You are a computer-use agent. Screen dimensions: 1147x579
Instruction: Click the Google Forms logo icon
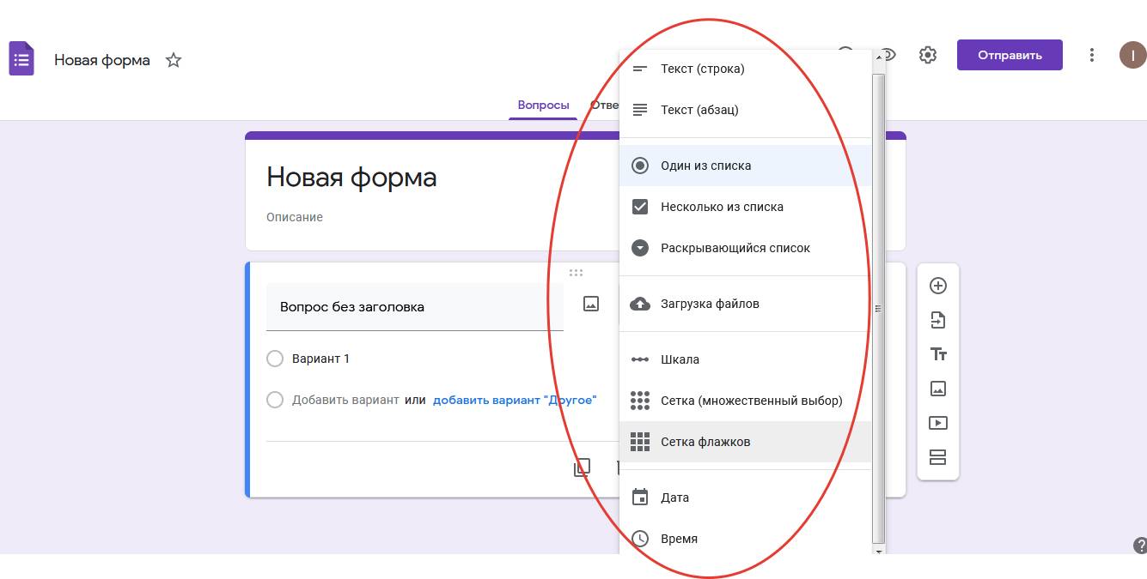[21, 59]
